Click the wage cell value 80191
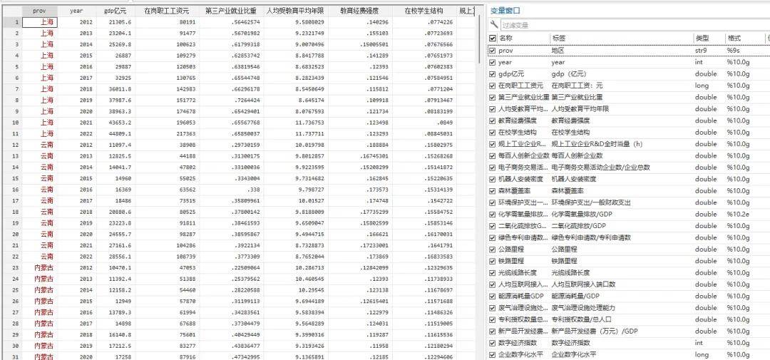 click(167, 22)
